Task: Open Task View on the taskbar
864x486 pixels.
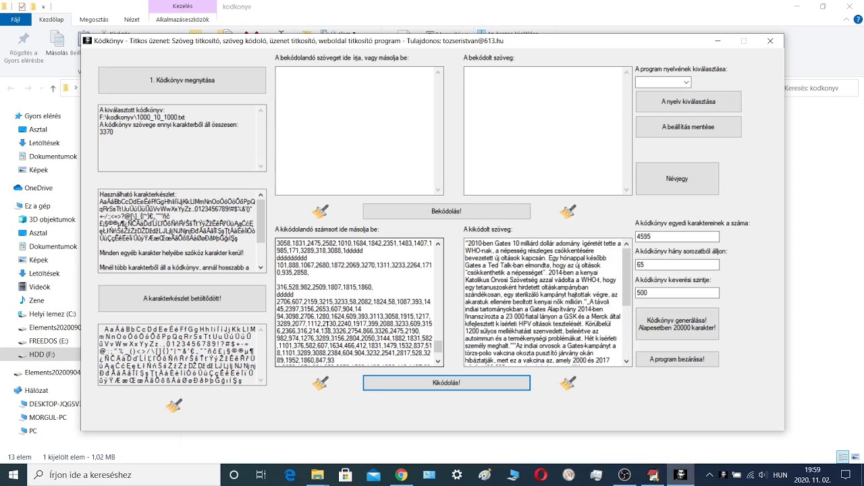Action: 261,475
